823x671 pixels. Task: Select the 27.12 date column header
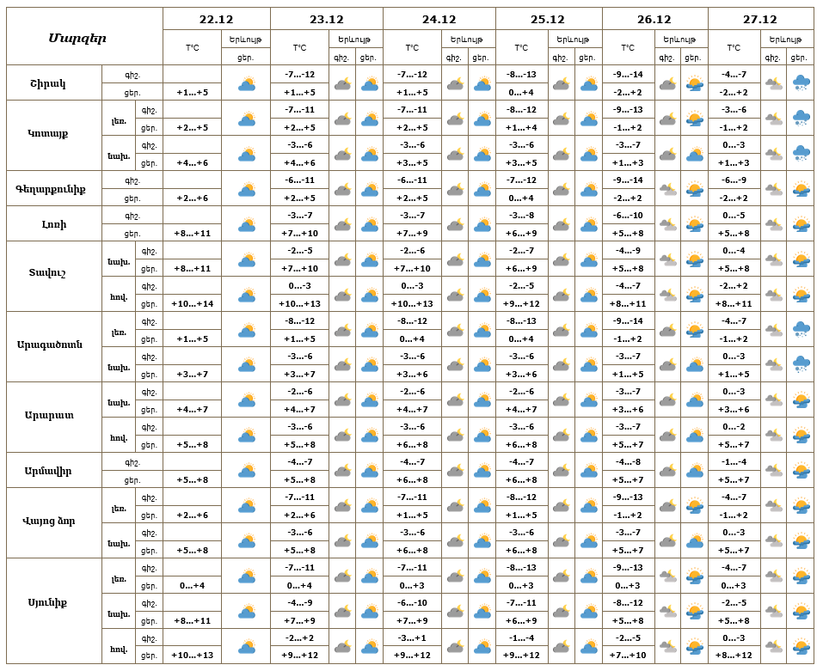coord(759,20)
